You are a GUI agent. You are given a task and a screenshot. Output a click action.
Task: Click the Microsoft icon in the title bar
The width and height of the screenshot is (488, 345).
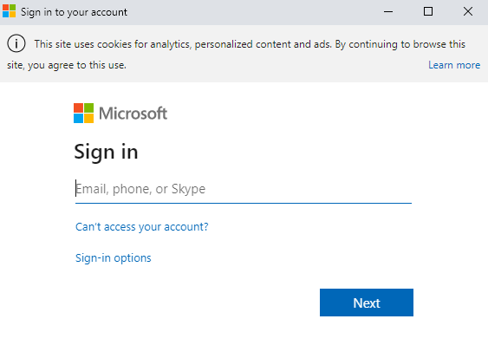pos(9,11)
